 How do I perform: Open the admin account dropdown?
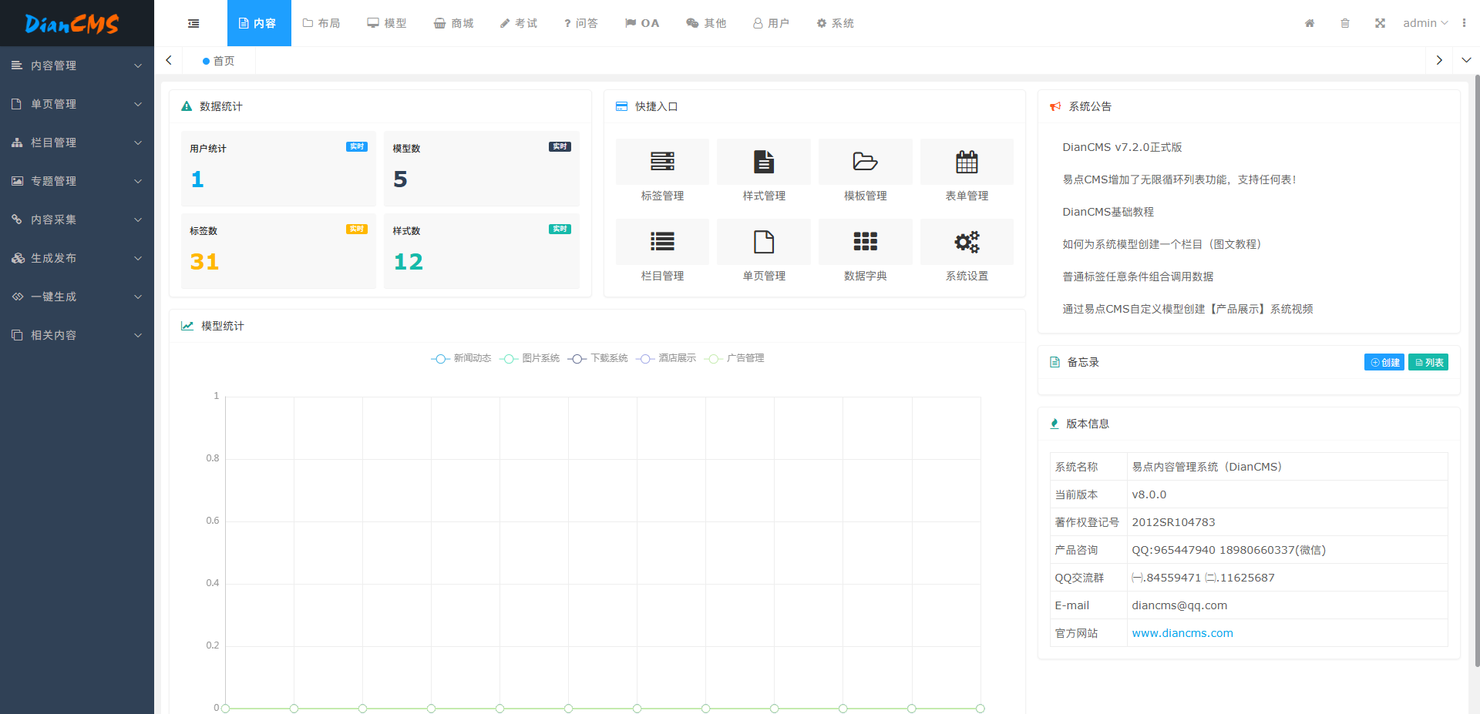tap(1424, 23)
